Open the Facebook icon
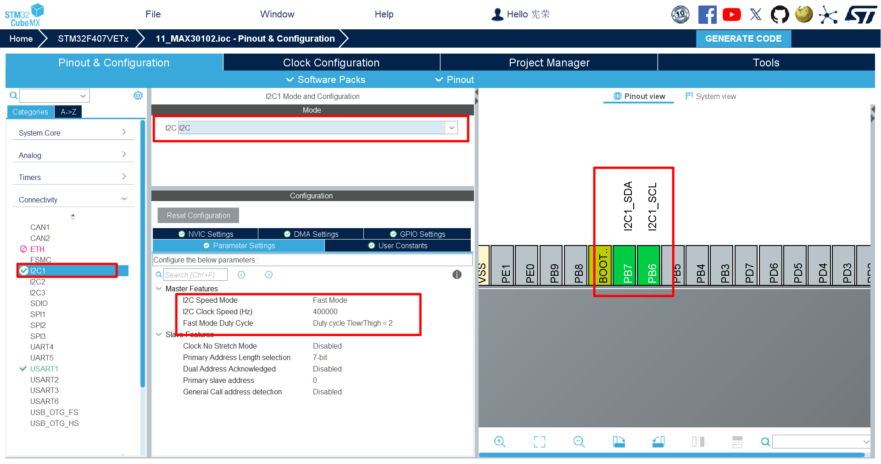This screenshot has width=881, height=464. click(707, 15)
